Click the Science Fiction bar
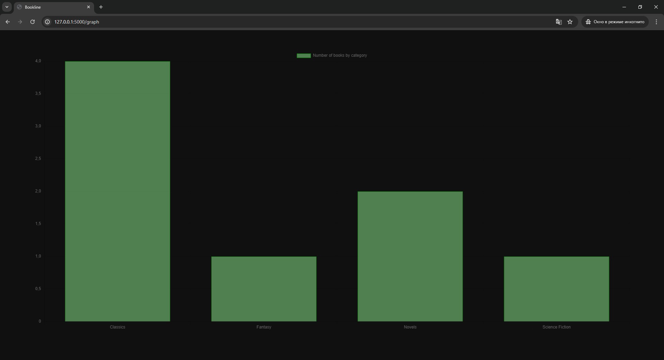 [556, 289]
